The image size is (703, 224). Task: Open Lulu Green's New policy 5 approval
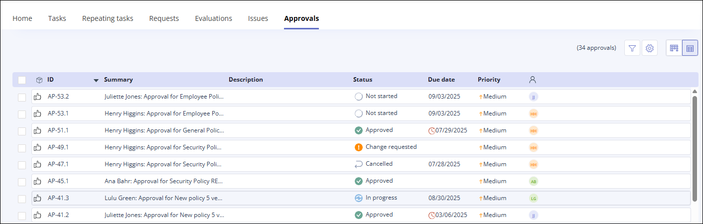(x=164, y=198)
